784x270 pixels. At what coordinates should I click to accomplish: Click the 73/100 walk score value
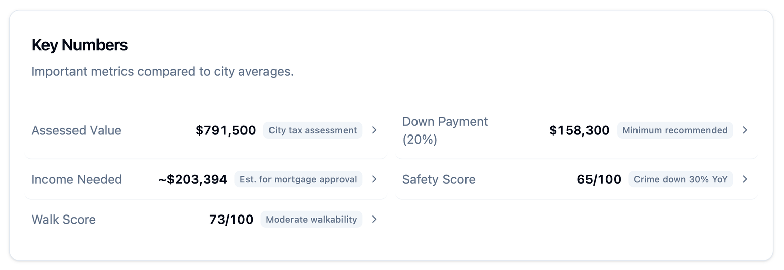[x=231, y=220]
